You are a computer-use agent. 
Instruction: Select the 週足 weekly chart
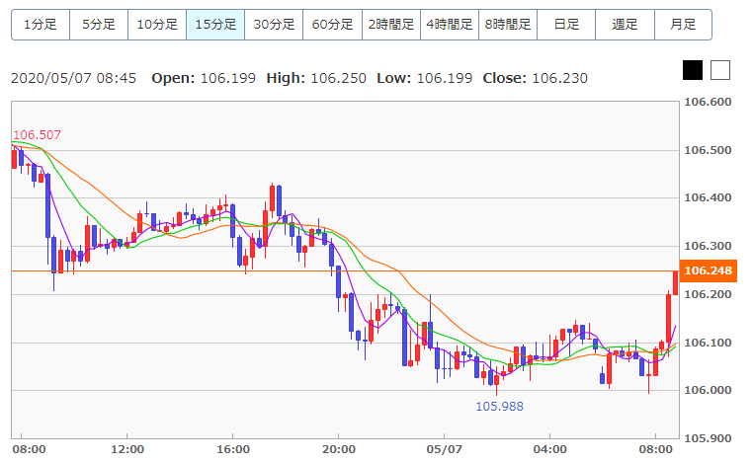(x=625, y=25)
